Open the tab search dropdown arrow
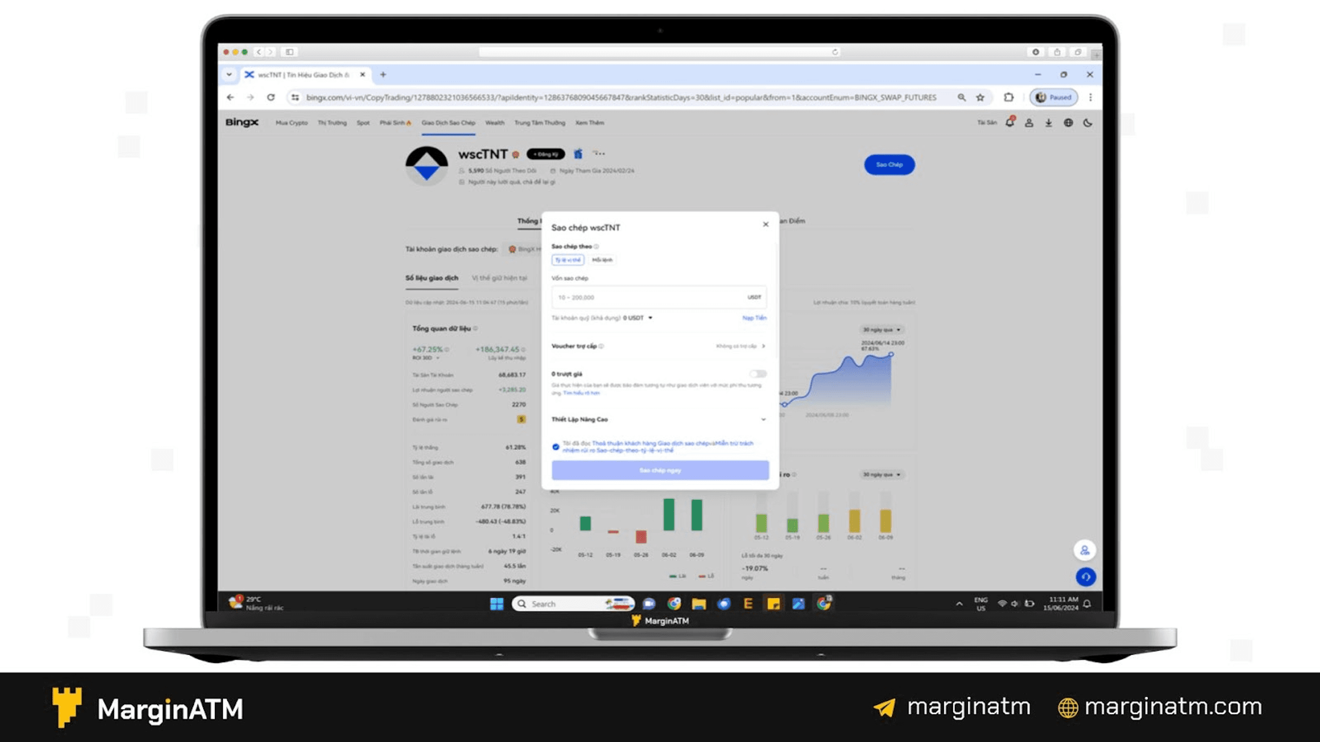Screen dimensions: 1320x742 [x=229, y=75]
